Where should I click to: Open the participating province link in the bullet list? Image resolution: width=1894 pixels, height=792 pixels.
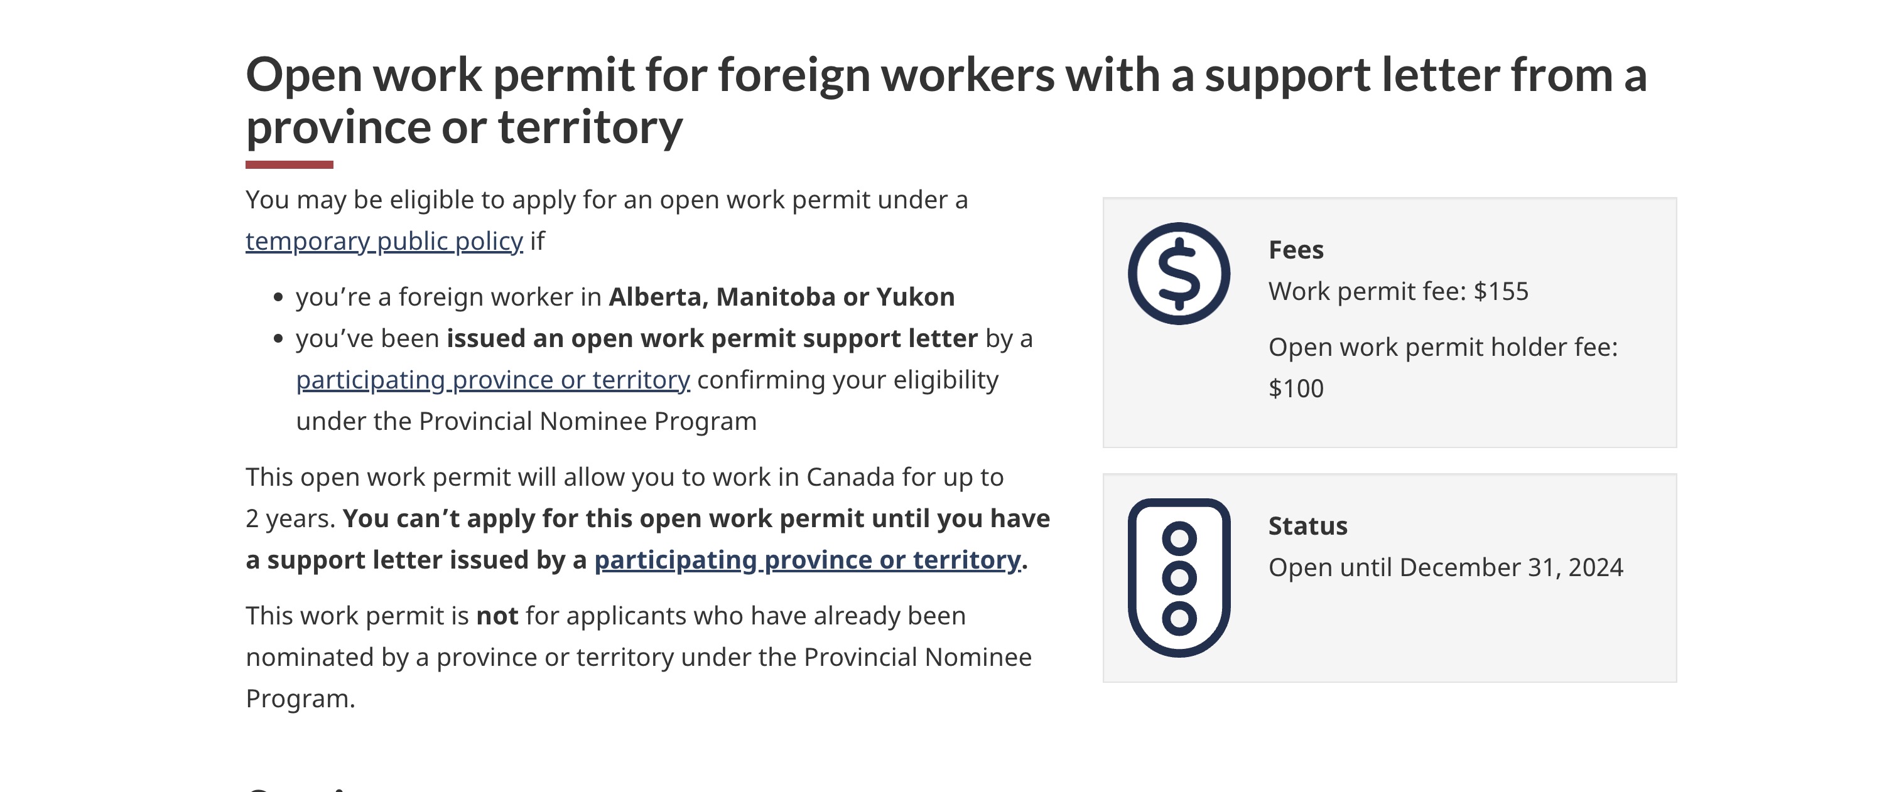click(492, 380)
